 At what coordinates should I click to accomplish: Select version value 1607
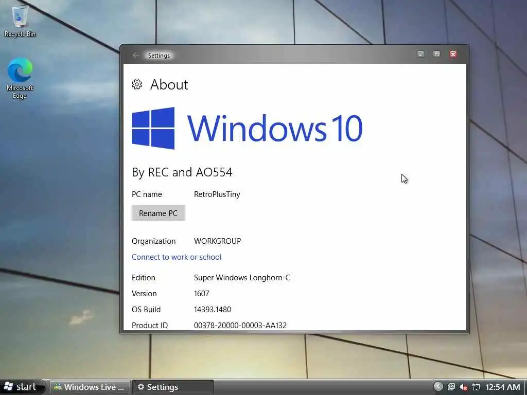coord(202,293)
